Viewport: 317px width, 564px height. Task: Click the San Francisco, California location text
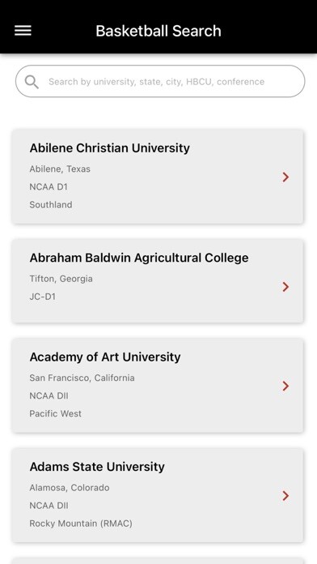82,378
